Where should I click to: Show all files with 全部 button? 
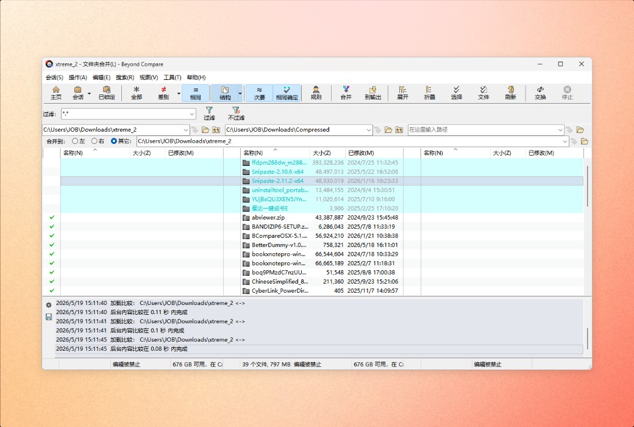pyautogui.click(x=137, y=93)
